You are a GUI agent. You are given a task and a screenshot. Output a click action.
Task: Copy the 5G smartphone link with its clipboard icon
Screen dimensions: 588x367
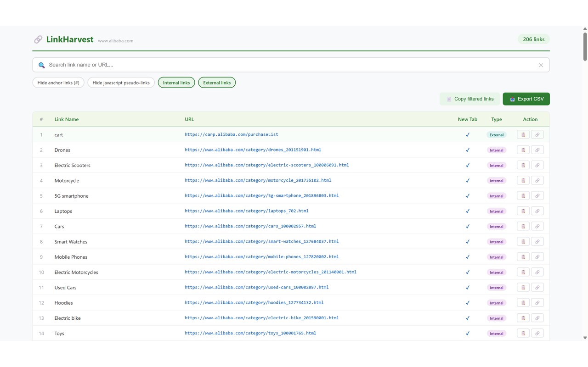point(523,196)
